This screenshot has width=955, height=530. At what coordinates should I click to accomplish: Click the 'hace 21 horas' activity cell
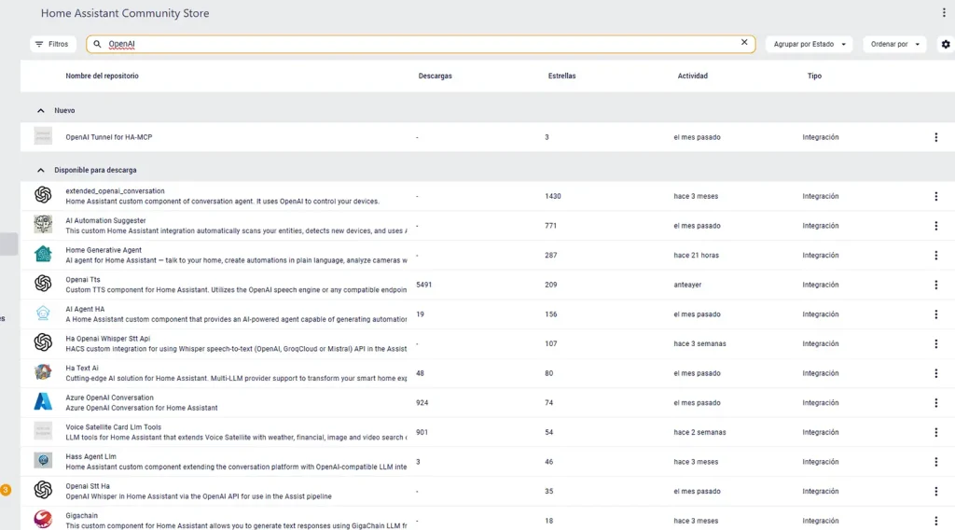[x=696, y=256]
